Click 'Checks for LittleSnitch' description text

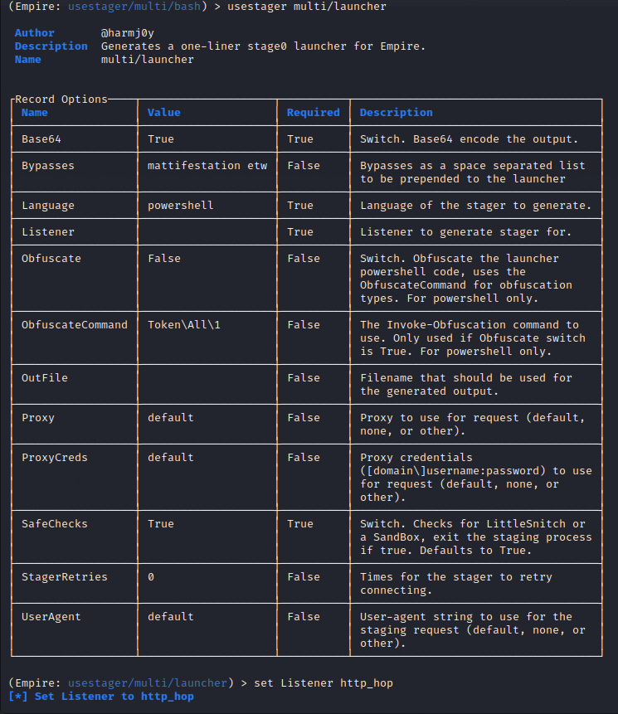(476, 537)
